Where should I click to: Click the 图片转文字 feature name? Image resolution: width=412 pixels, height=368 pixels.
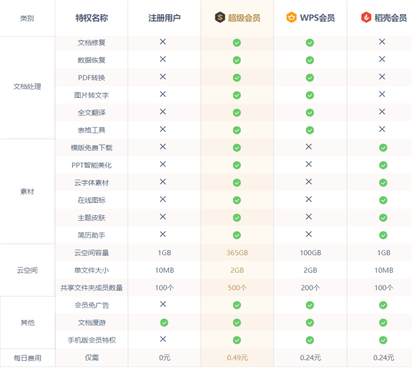(92, 95)
